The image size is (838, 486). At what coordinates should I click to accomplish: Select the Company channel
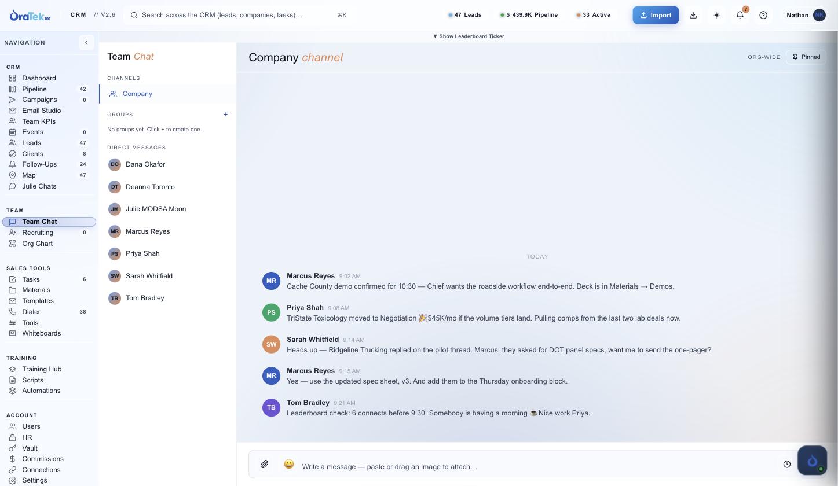click(x=168, y=94)
